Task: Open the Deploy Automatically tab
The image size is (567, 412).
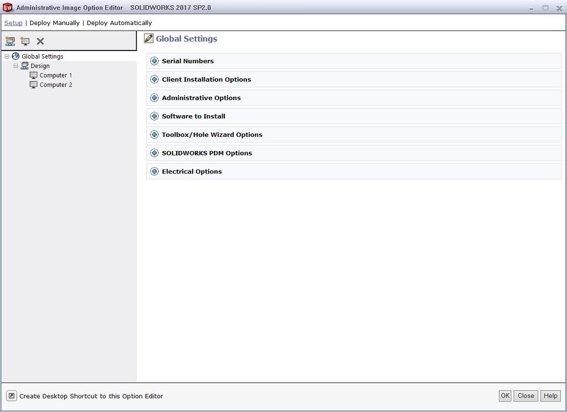Action: (x=120, y=23)
